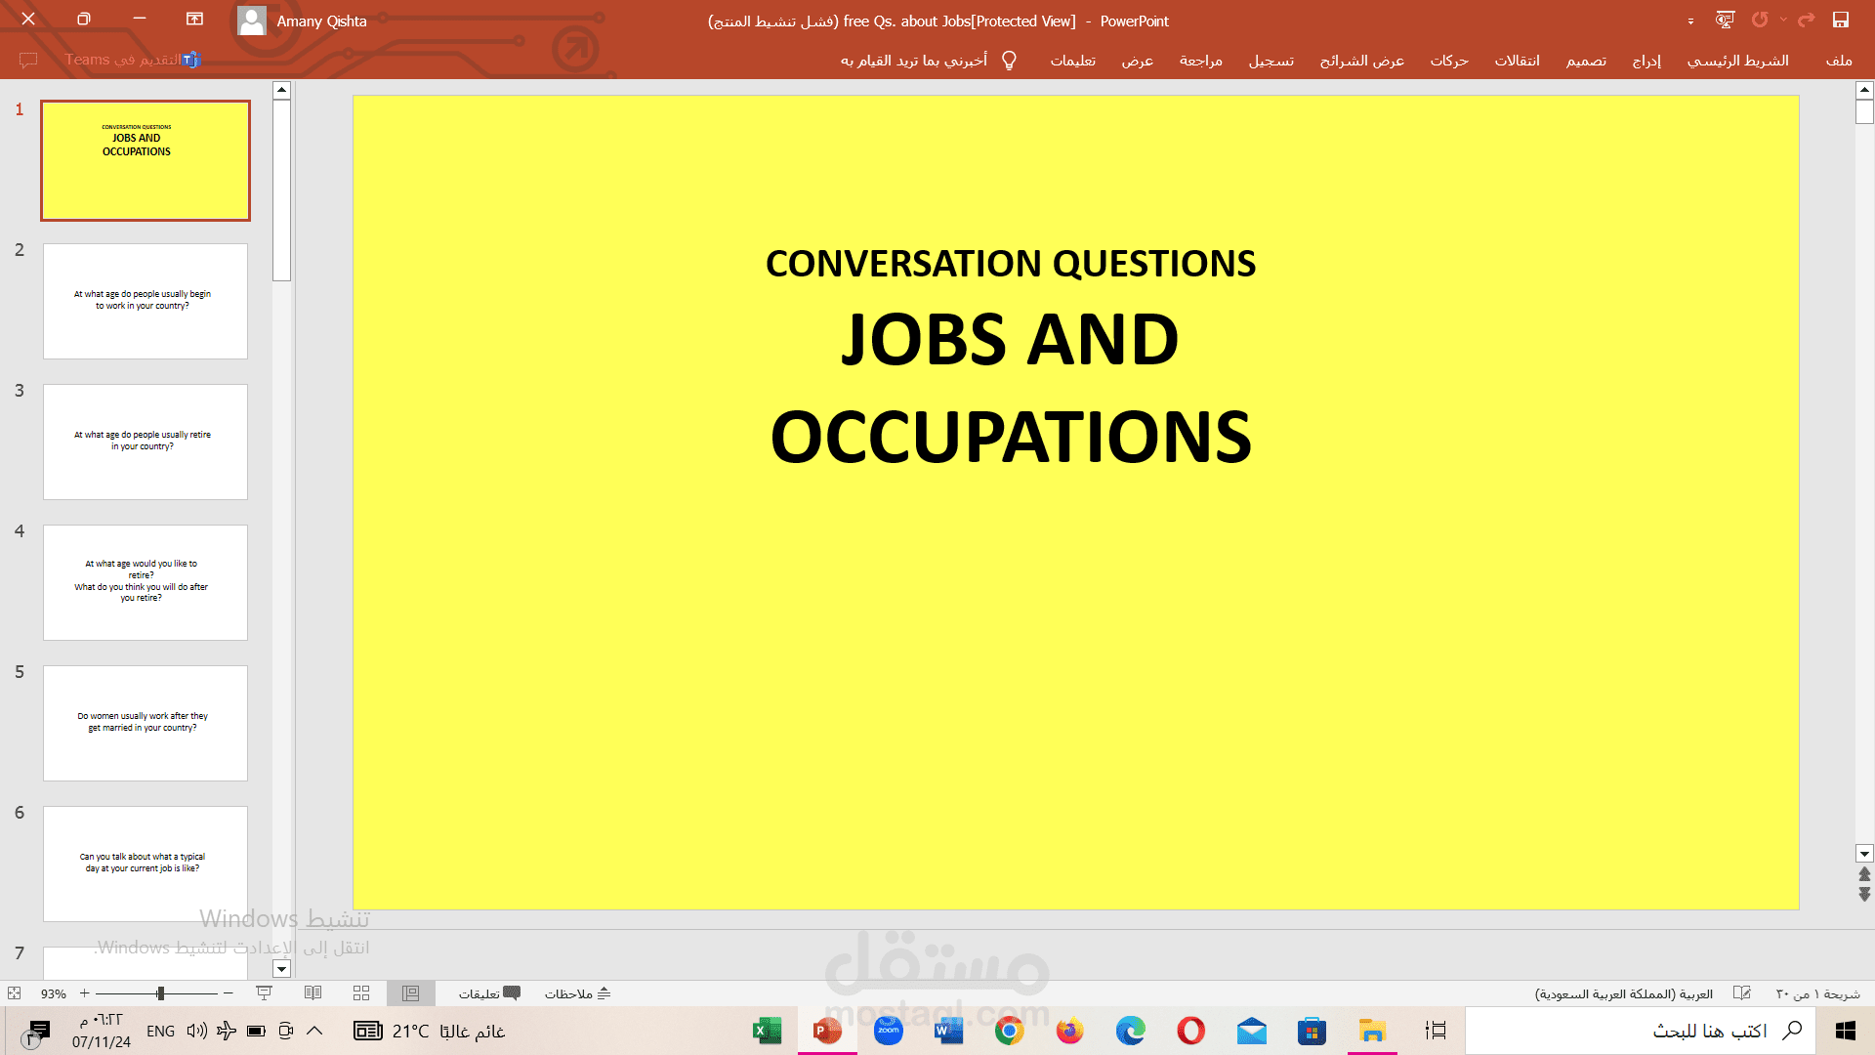
Task: Open Reading view from status bar
Action: [312, 993]
